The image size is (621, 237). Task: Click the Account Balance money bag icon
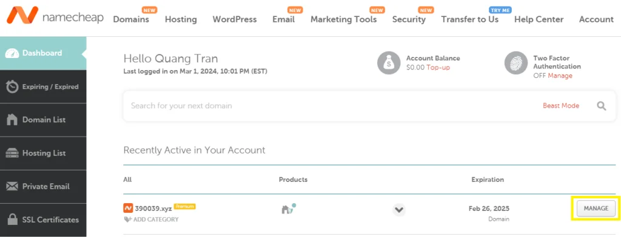pos(389,63)
